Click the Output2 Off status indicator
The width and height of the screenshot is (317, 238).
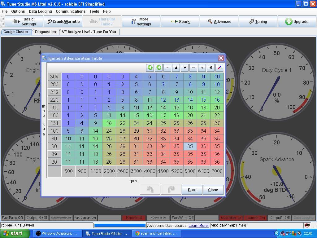(280, 218)
